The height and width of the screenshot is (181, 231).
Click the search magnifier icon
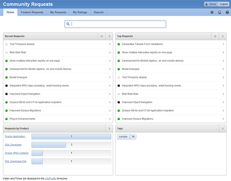68,24
